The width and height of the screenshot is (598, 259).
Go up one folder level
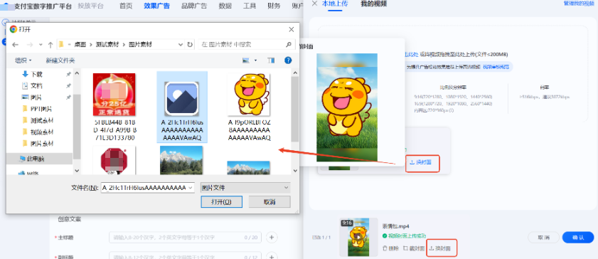click(50, 45)
